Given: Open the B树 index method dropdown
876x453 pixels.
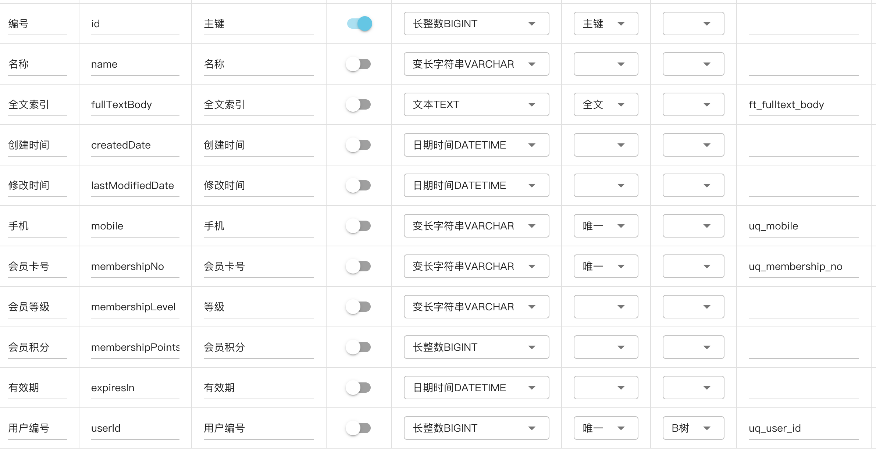Looking at the screenshot, I should 693,428.
